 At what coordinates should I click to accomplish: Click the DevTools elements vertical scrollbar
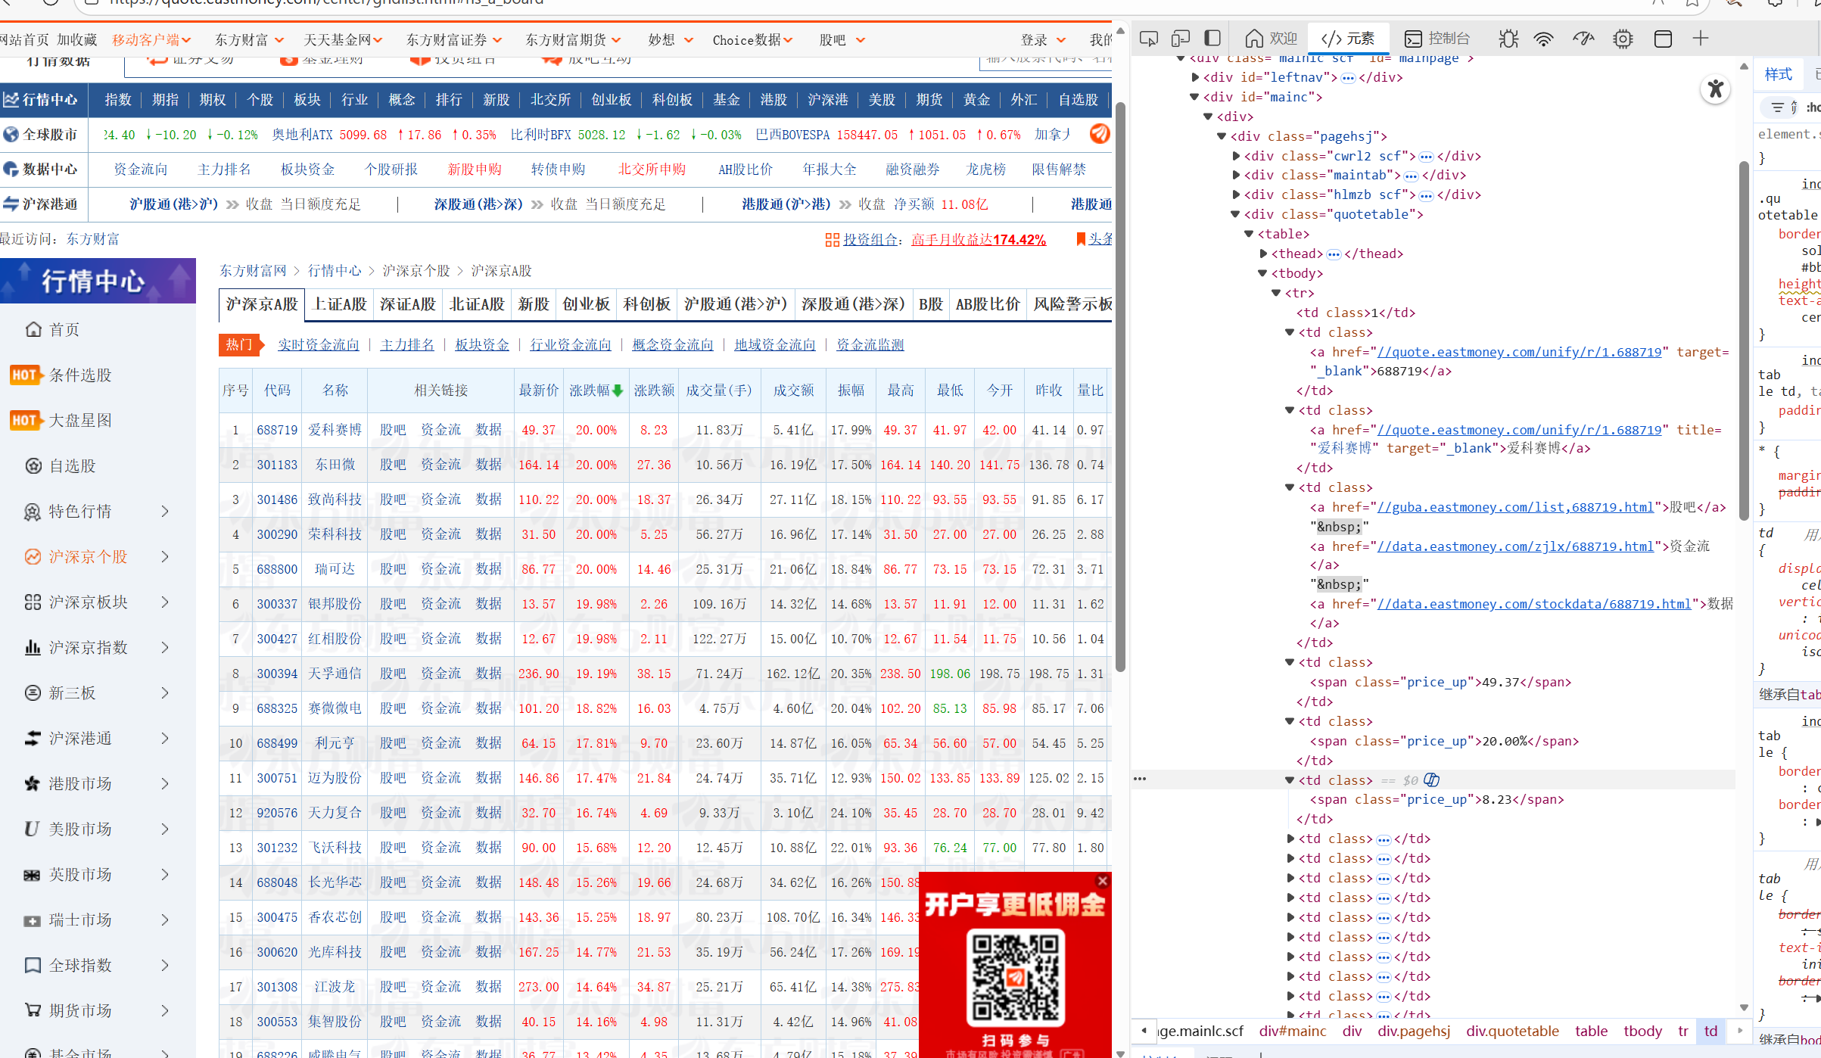[x=1744, y=341]
